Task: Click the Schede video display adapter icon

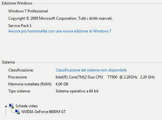Action: click(x=11, y=106)
